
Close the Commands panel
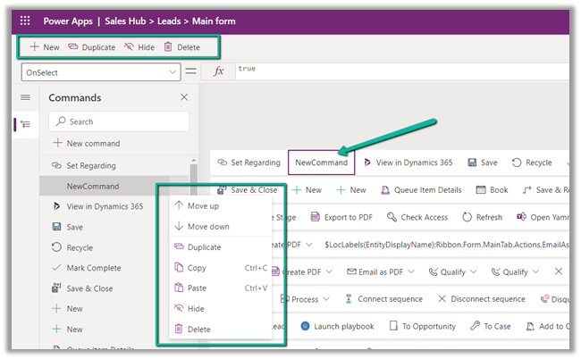click(184, 97)
